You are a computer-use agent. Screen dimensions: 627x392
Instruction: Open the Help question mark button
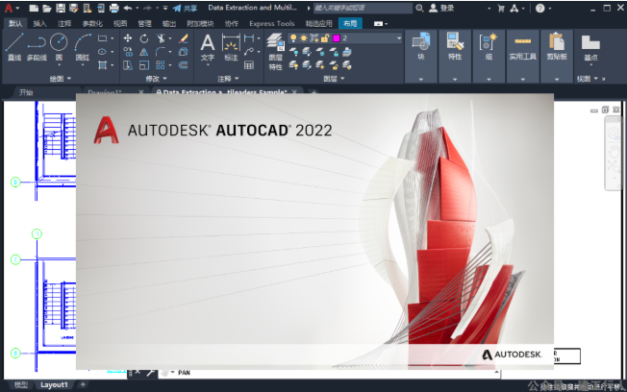[539, 8]
